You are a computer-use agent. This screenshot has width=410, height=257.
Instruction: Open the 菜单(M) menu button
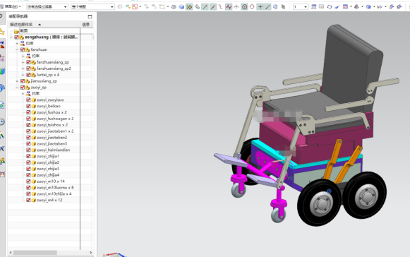pyautogui.click(x=11, y=6)
